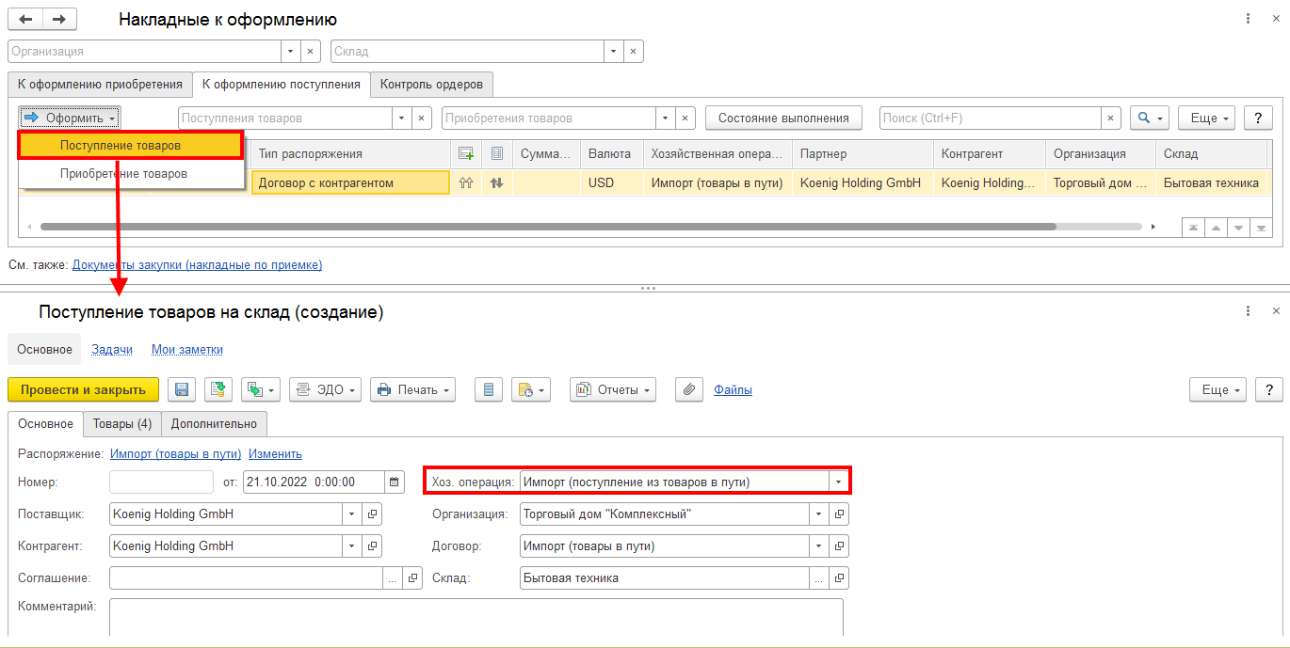Click the document list icon after Печать
Screen dimensions: 1290x648
[x=487, y=389]
